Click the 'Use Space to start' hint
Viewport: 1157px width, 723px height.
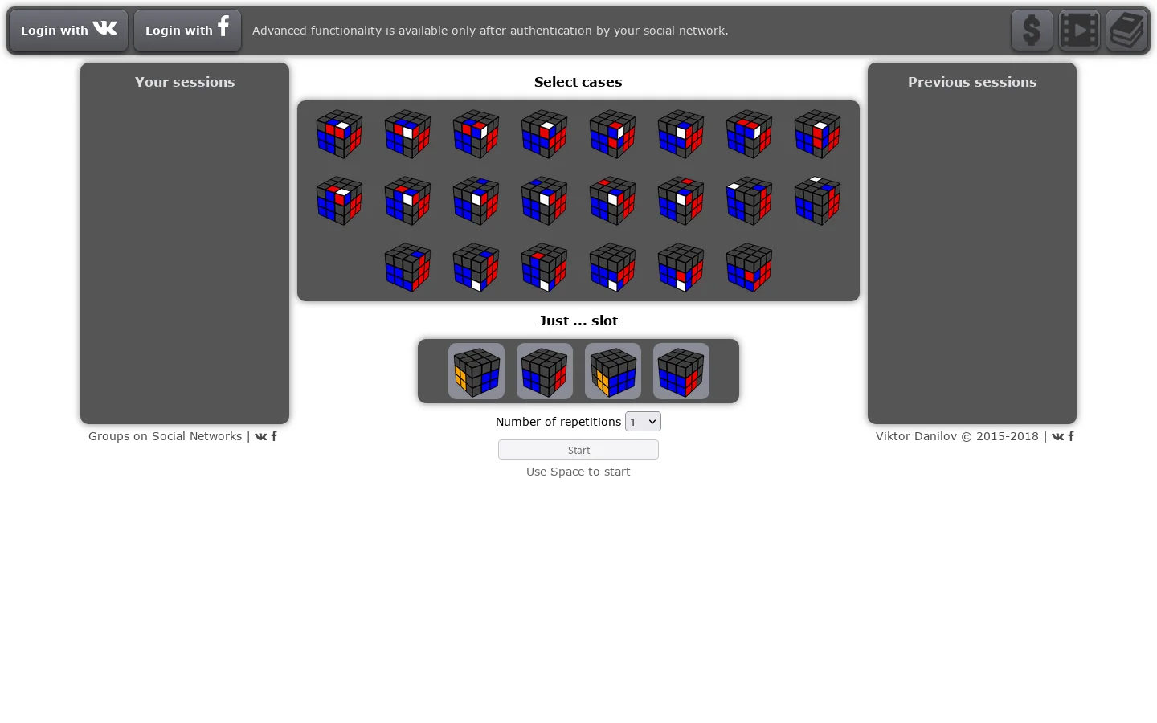pyautogui.click(x=578, y=472)
